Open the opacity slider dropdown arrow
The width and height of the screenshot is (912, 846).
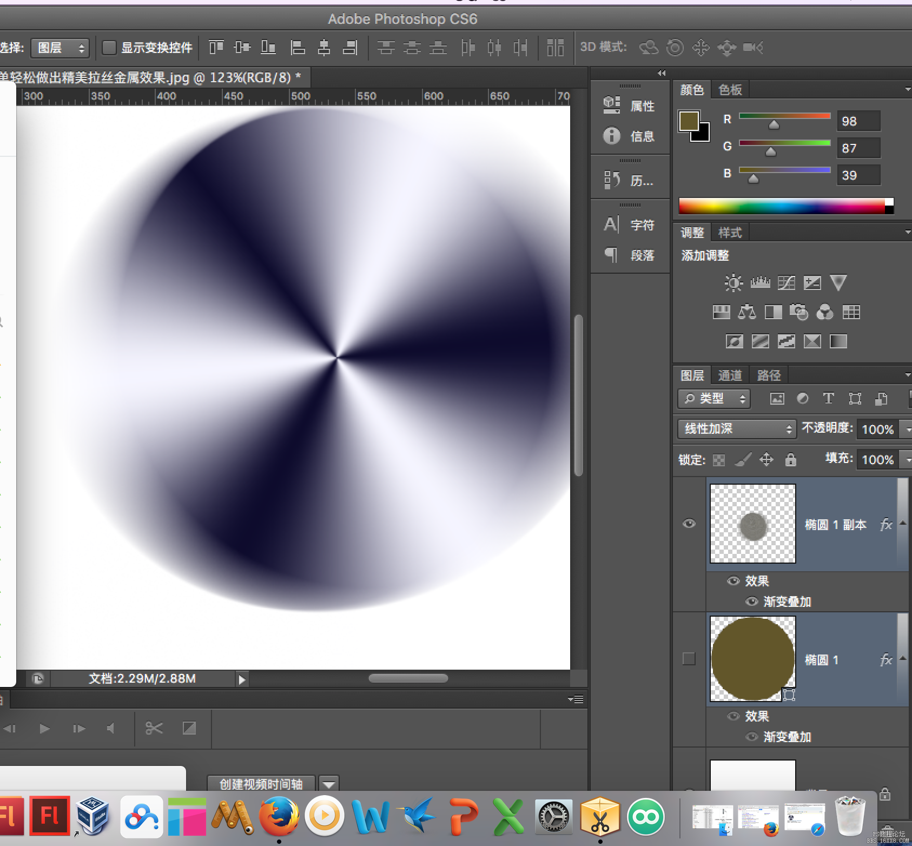tap(908, 429)
